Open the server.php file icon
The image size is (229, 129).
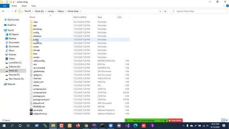coord(31,110)
